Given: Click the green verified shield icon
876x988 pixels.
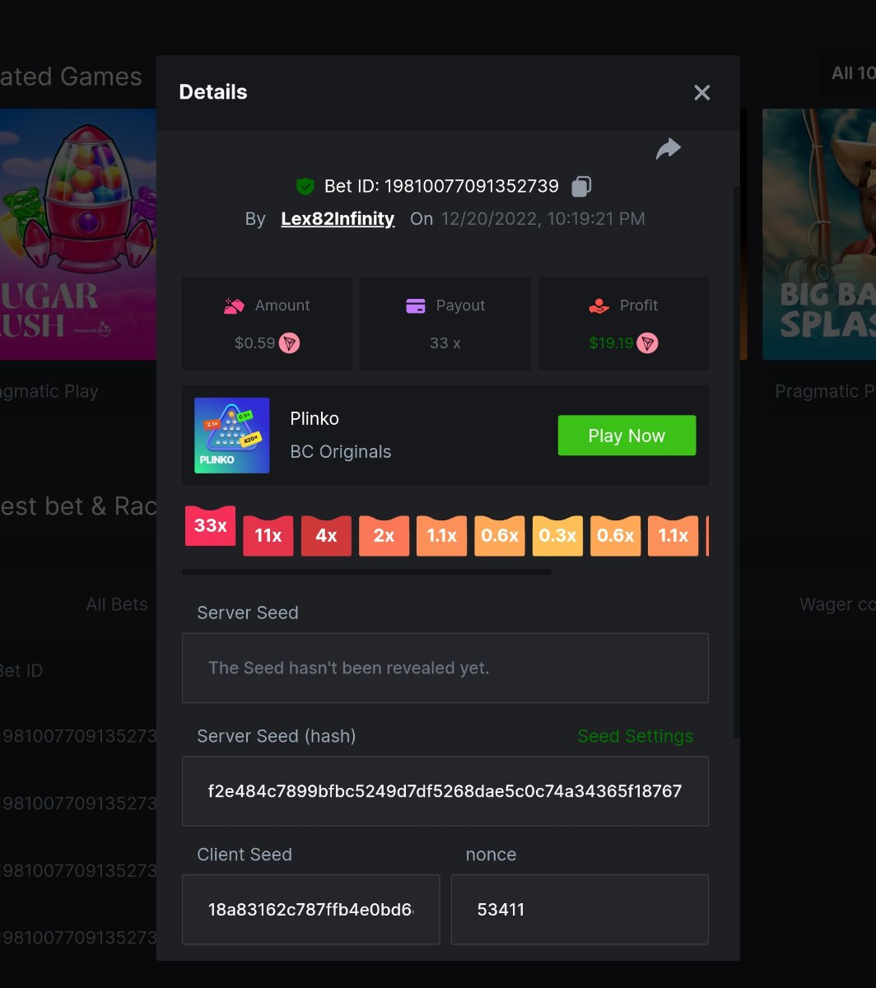Looking at the screenshot, I should 305,187.
